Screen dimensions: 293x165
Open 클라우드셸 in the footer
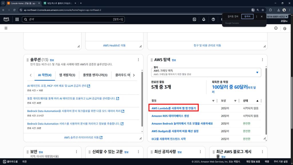pos(10,162)
